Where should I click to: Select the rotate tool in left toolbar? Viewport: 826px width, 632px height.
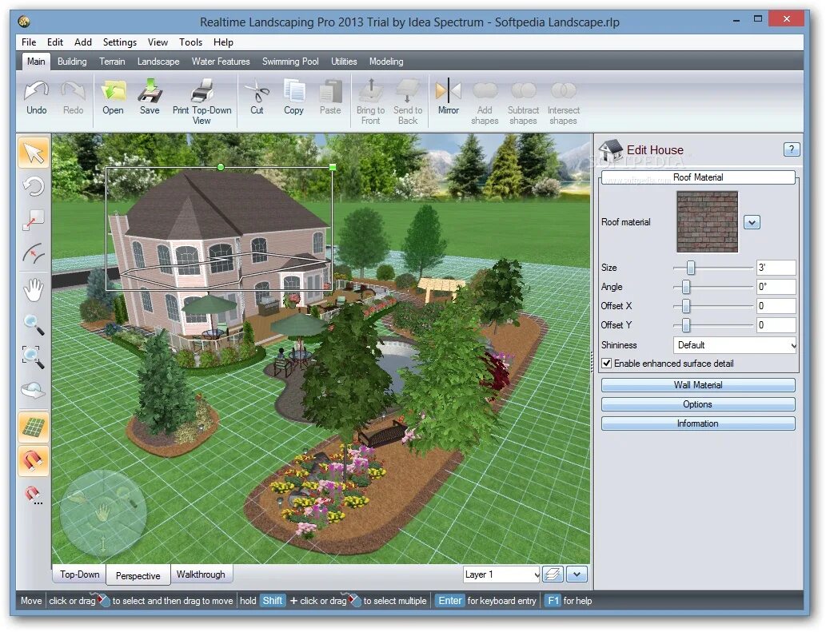34,187
